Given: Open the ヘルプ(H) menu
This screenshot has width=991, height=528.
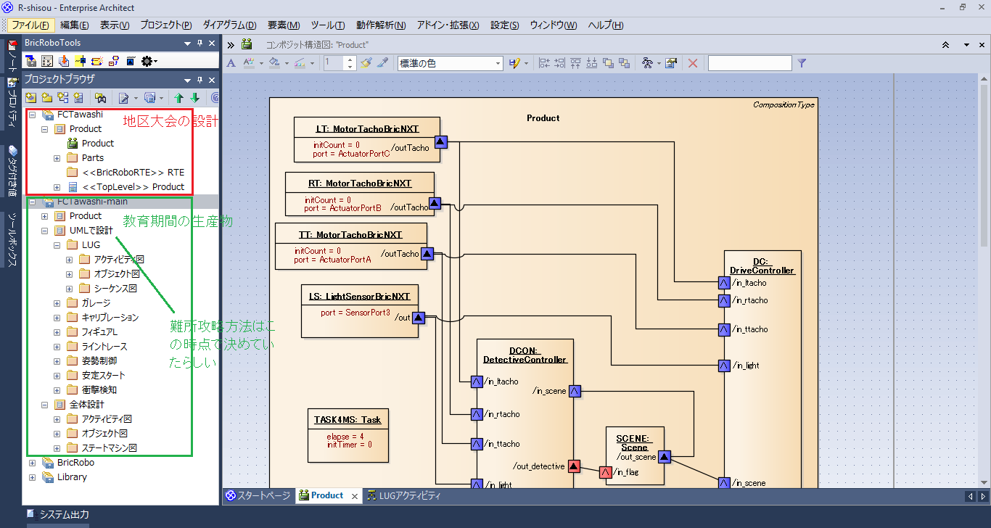Looking at the screenshot, I should (606, 25).
